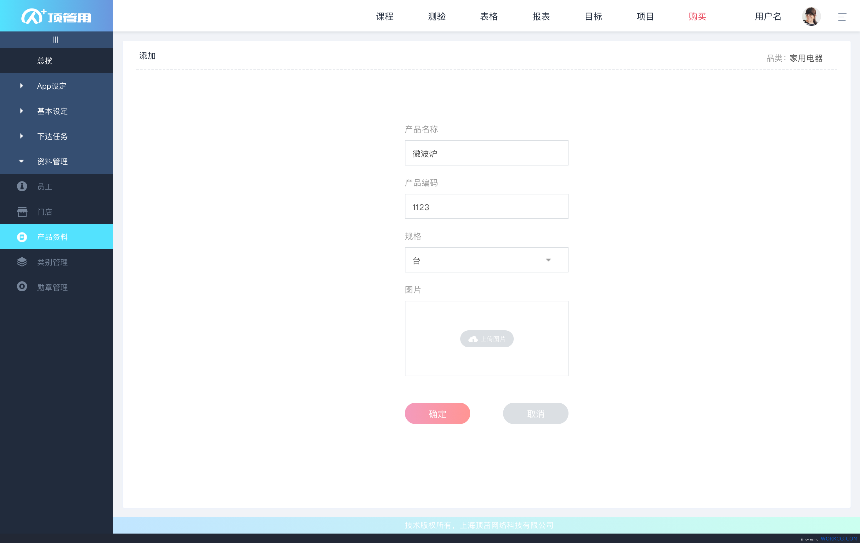
Task: Select 资料管理 sidebar item
Action: [x=56, y=161]
